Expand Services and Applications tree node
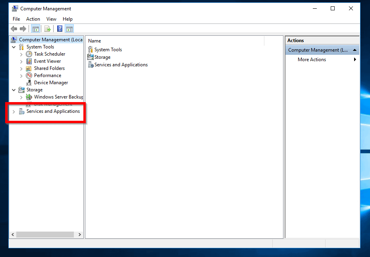This screenshot has height=257, width=370. pyautogui.click(x=13, y=112)
